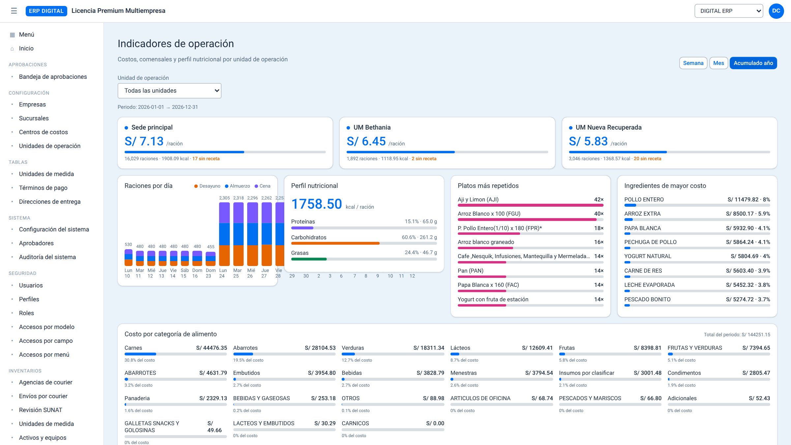791x445 pixels.
Task: Click the Cena legend color dot
Action: [256, 186]
